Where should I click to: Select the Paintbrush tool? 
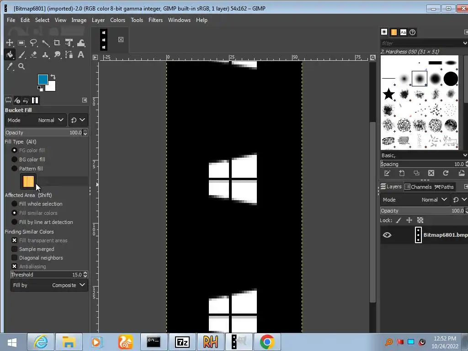click(21, 55)
